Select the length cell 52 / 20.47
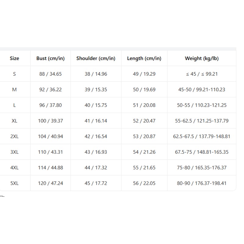The height and width of the screenshot is (244, 244). [144, 121]
